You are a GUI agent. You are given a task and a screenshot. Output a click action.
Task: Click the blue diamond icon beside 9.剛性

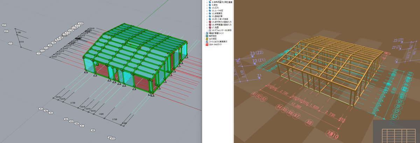[210, 5]
